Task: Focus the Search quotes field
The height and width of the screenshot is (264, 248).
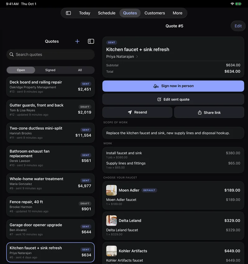Action: [51, 54]
